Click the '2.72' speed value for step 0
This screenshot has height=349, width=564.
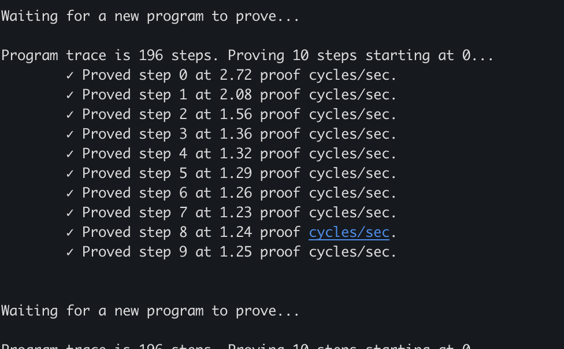pos(236,75)
